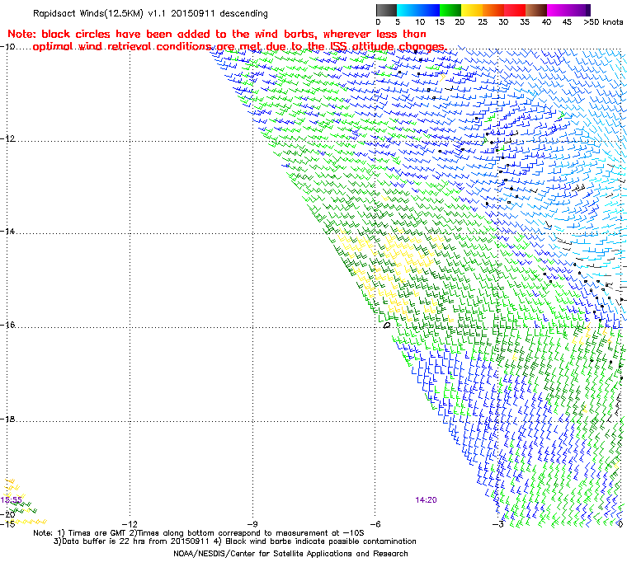Click the -12 longitude label on bottom axis
Image resolution: width=627 pixels, height=567 pixels.
click(130, 524)
